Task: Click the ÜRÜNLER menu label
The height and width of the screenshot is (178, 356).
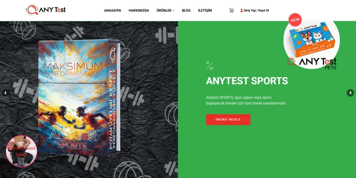Action: click(164, 10)
